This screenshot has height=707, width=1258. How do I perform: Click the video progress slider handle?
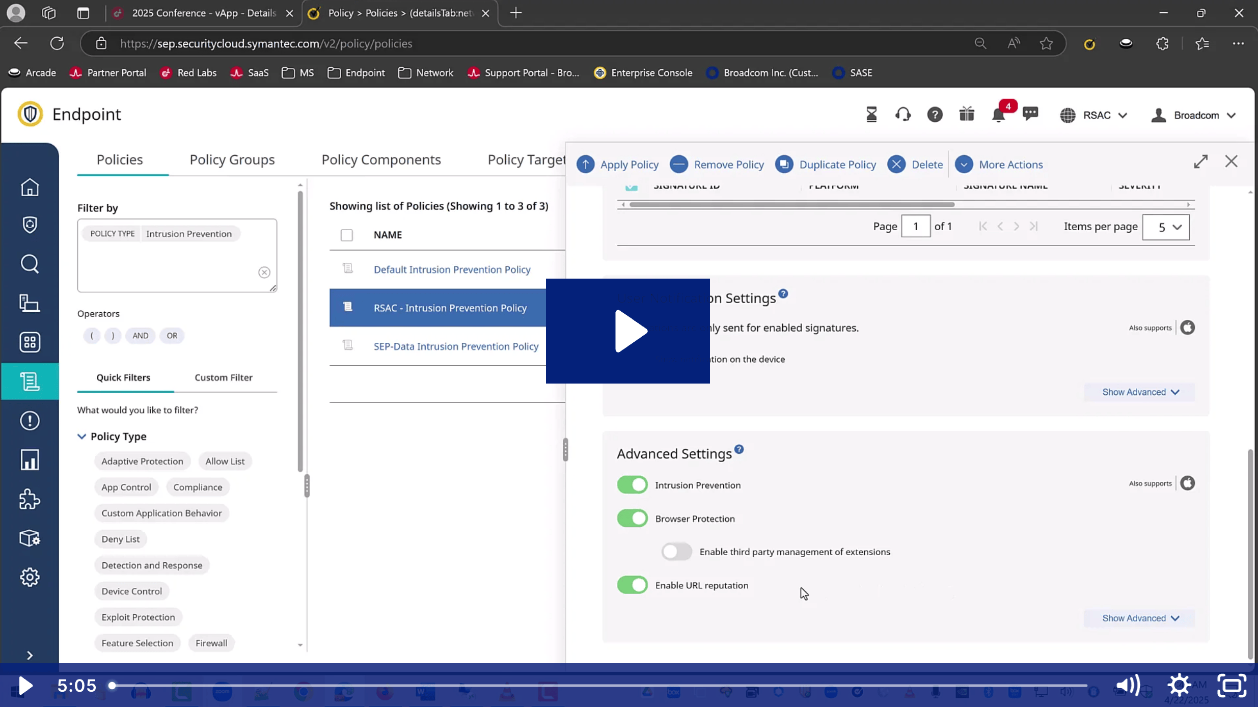point(112,686)
